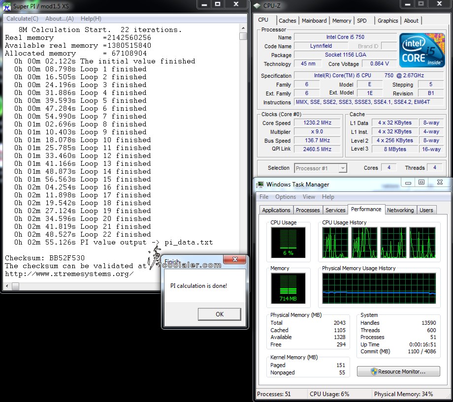The image size is (453, 402).
Task: Click the CPU-Z app icon in title bar
Action: point(257,6)
